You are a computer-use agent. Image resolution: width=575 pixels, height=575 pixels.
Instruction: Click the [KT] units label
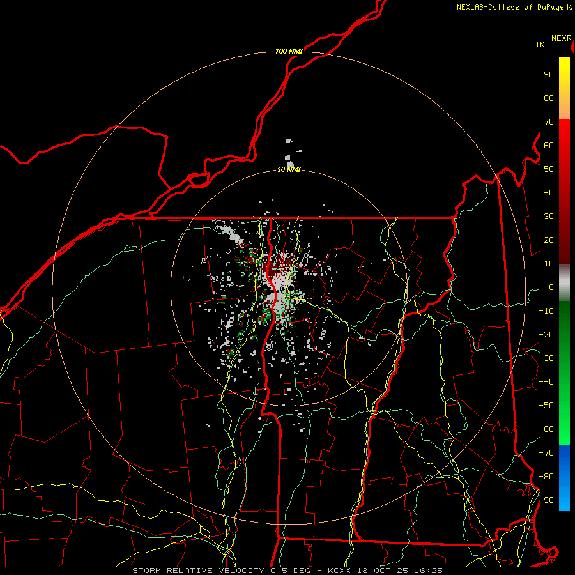click(545, 44)
